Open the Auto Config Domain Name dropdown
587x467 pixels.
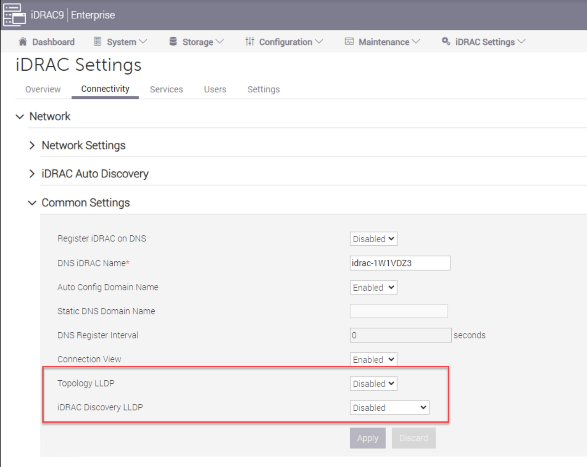pyautogui.click(x=373, y=288)
